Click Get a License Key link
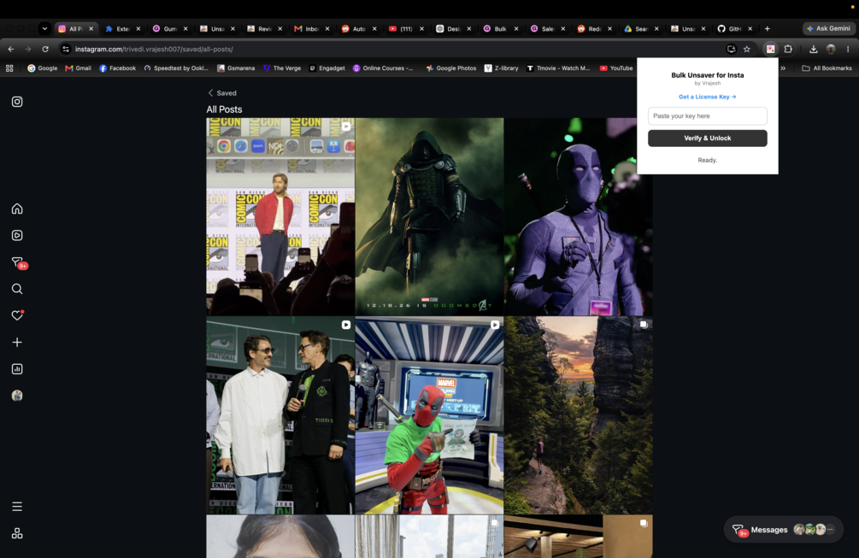This screenshot has width=859, height=558. tap(707, 97)
